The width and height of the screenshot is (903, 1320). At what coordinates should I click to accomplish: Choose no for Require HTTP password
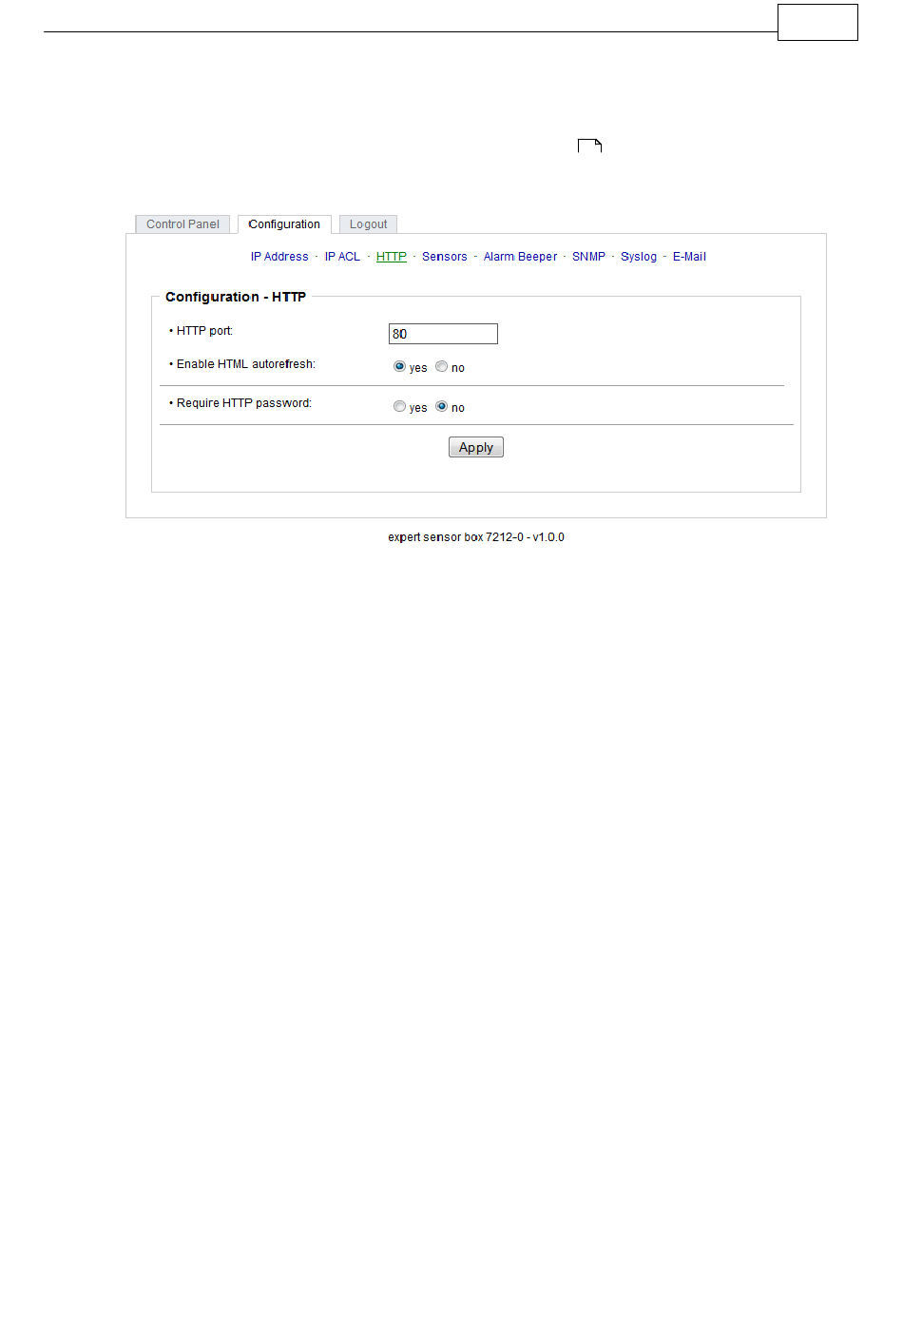click(441, 406)
